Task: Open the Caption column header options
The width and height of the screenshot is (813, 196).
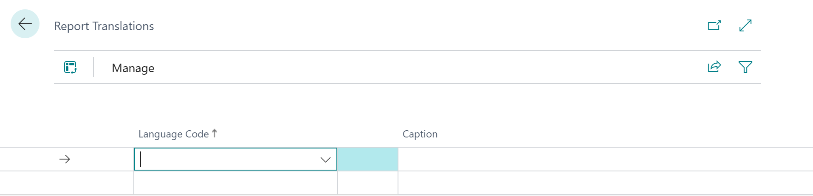Action: click(420, 134)
